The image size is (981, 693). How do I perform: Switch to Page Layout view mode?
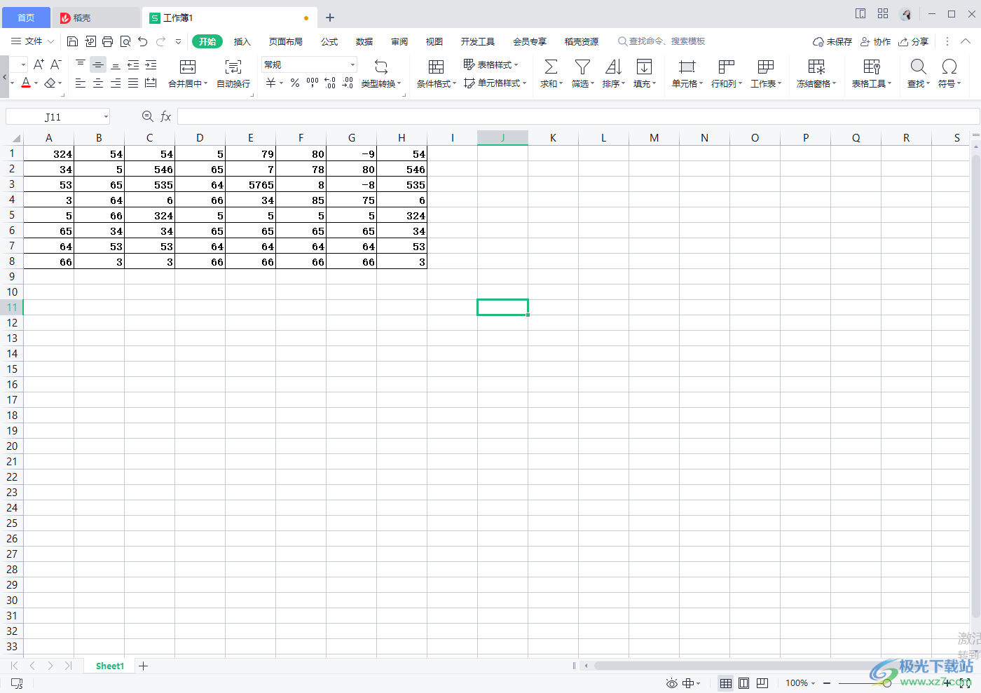(x=744, y=682)
